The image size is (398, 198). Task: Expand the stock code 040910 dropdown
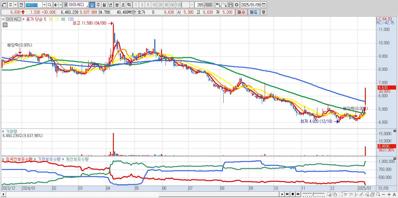[x=44, y=5]
